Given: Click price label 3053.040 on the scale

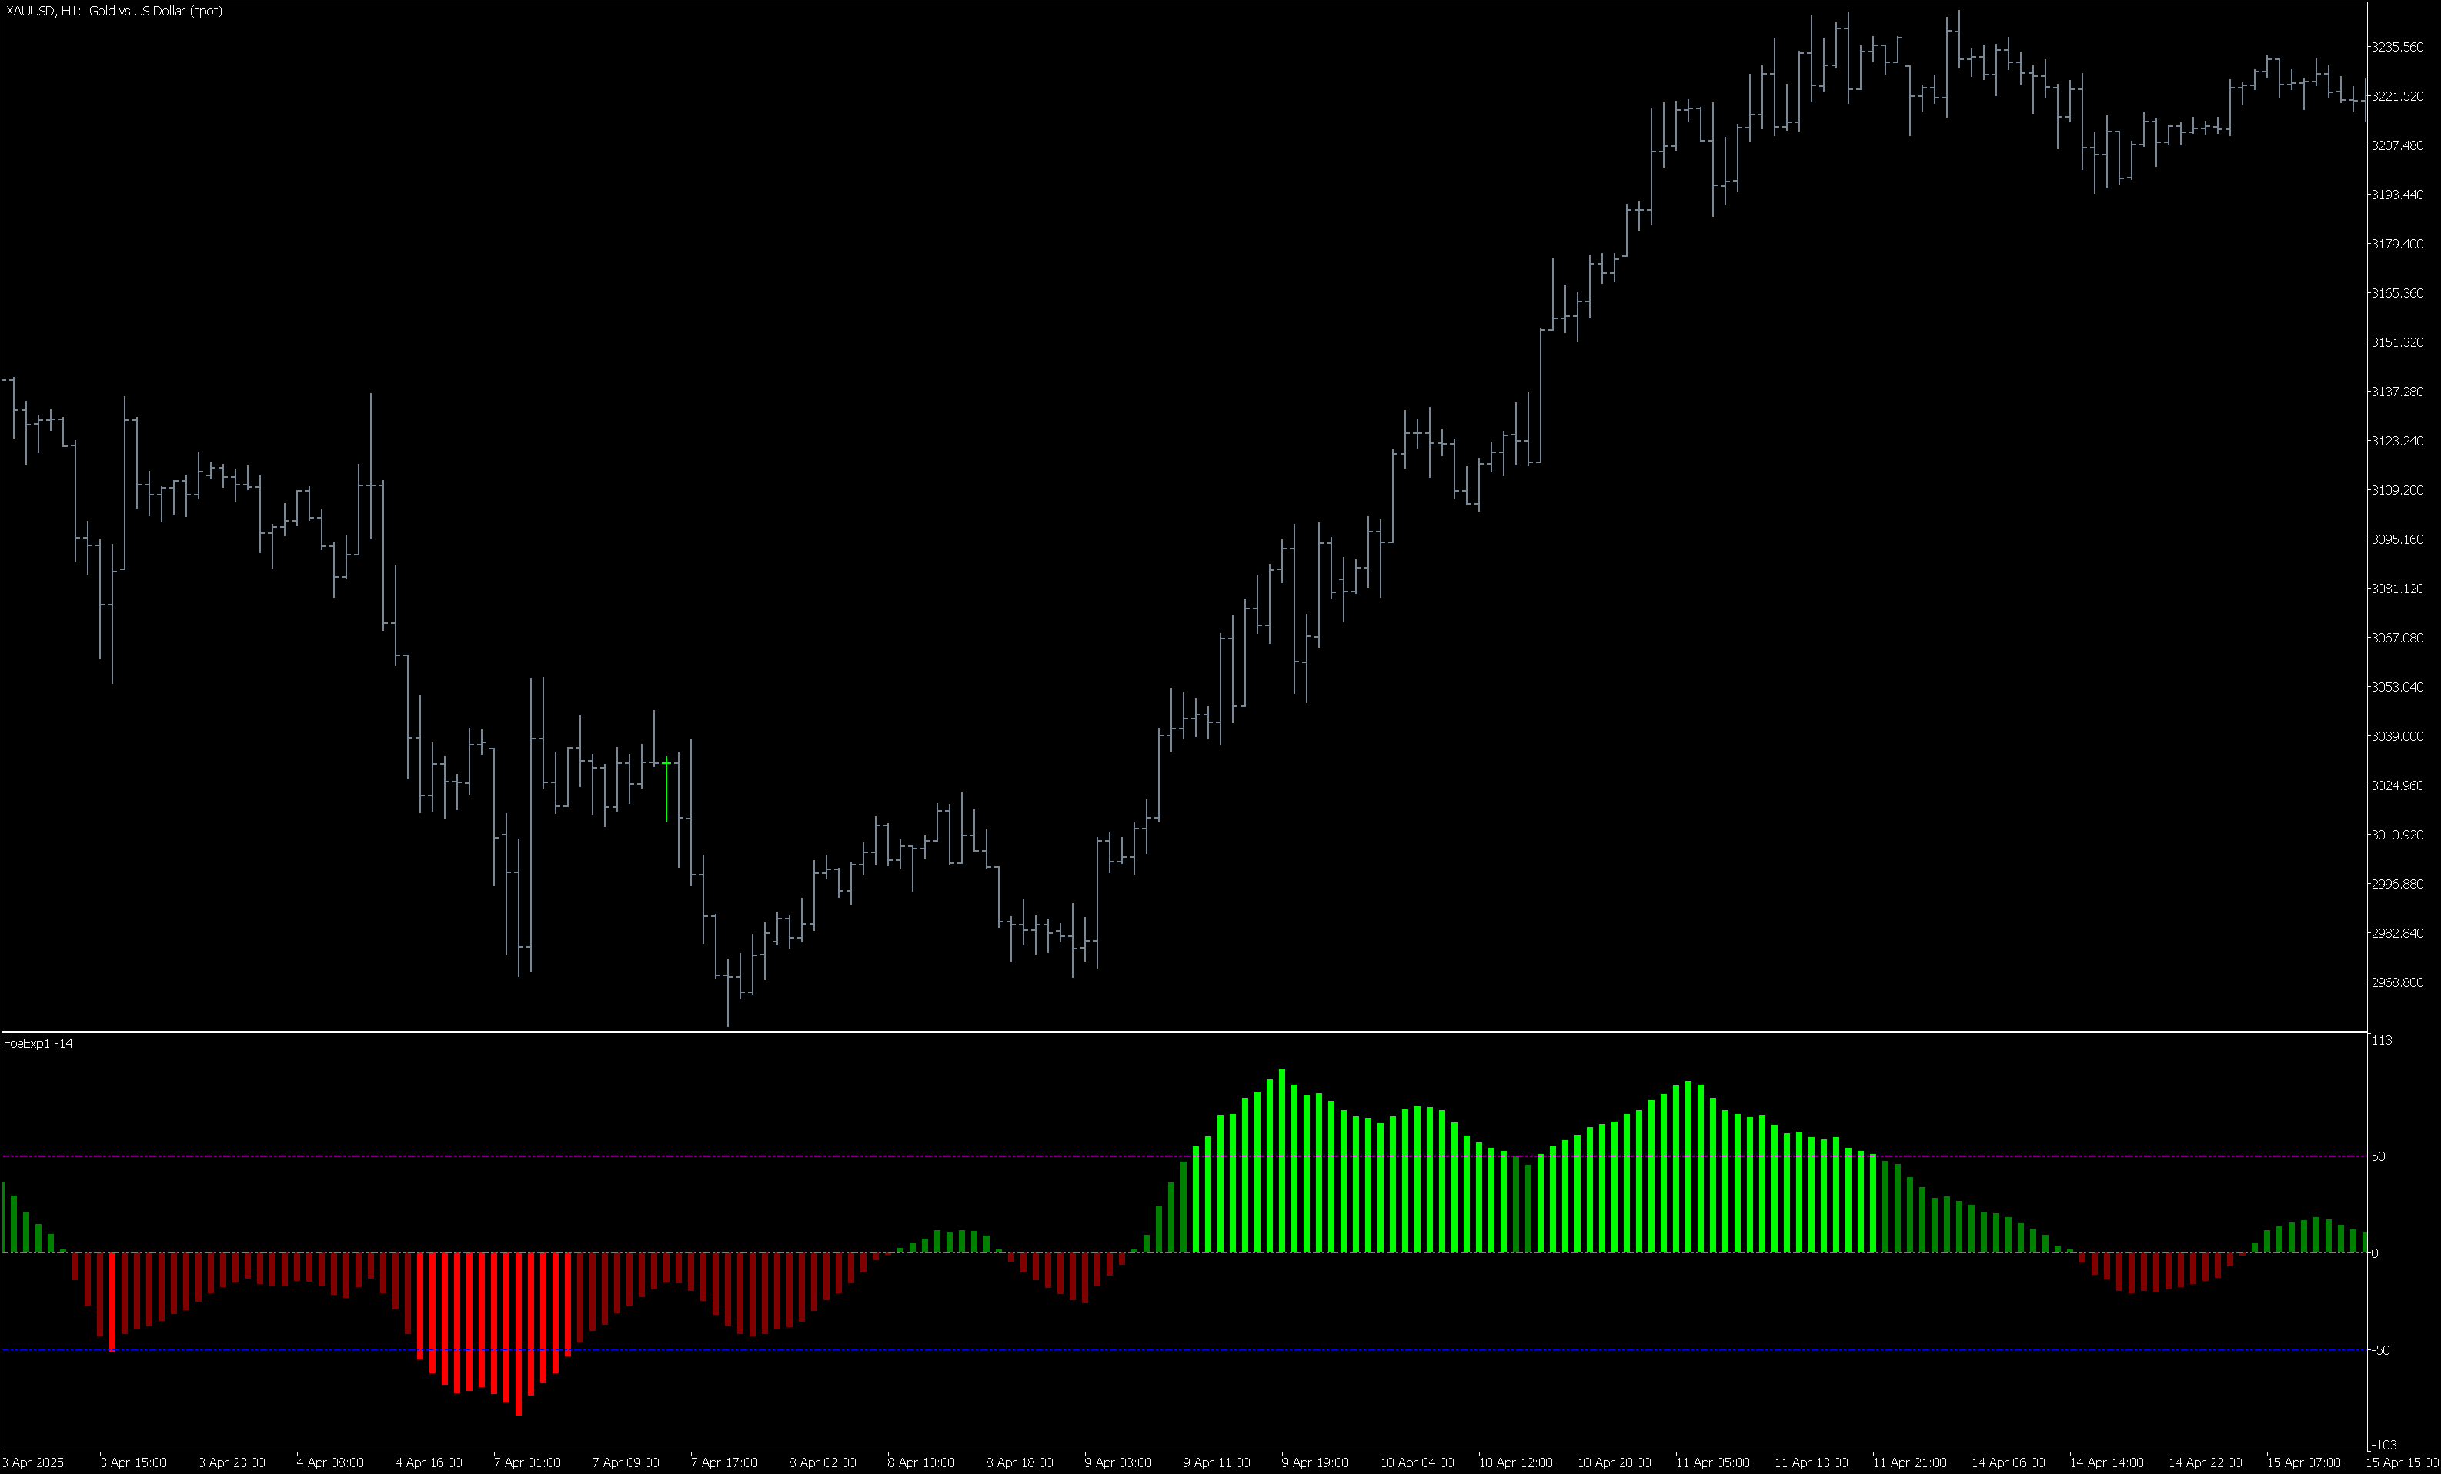Looking at the screenshot, I should (x=2396, y=686).
